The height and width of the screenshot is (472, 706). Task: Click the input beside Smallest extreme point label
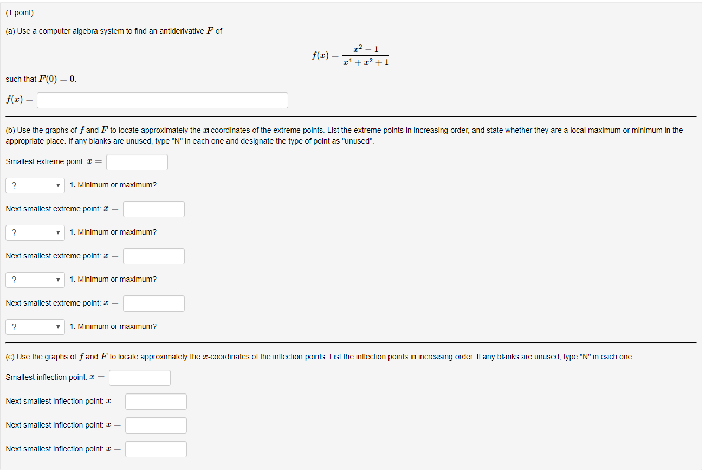pos(137,161)
